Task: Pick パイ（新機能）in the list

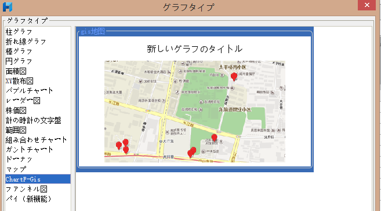Action: 38,199
